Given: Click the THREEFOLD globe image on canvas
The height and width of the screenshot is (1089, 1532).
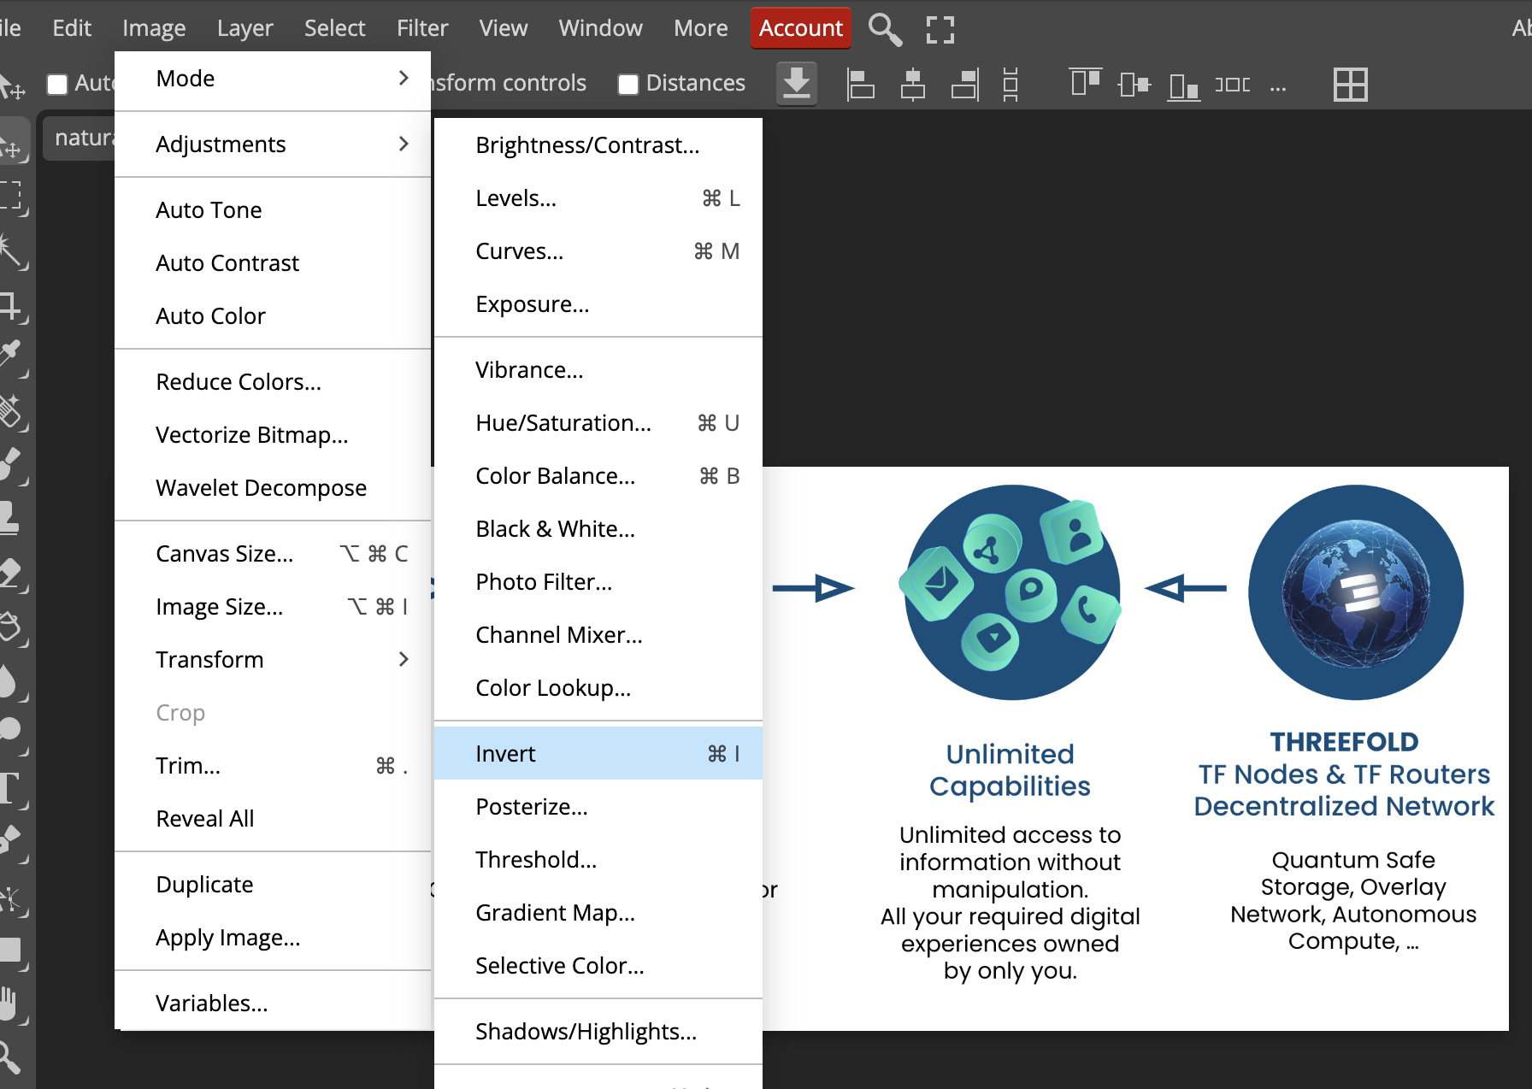Looking at the screenshot, I should point(1355,592).
